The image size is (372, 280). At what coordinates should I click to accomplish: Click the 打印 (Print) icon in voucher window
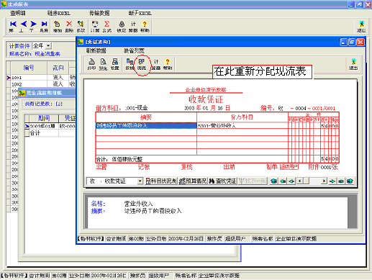click(91, 64)
